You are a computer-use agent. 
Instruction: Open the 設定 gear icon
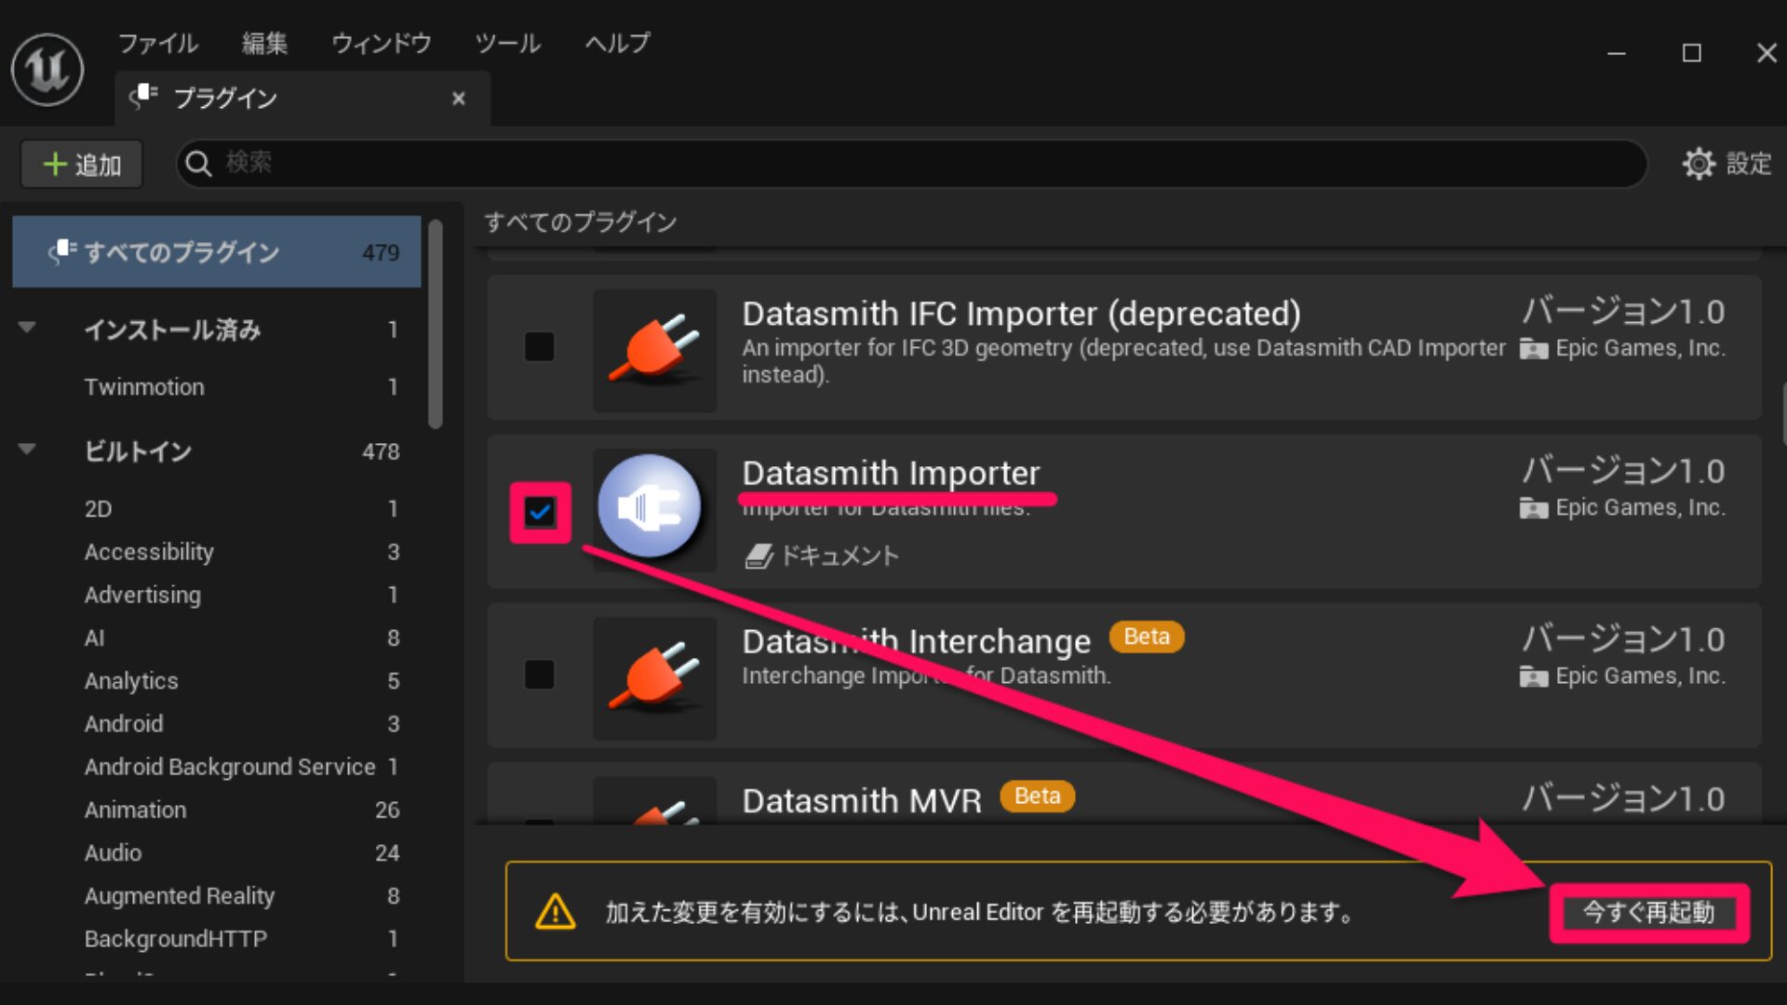1699,164
